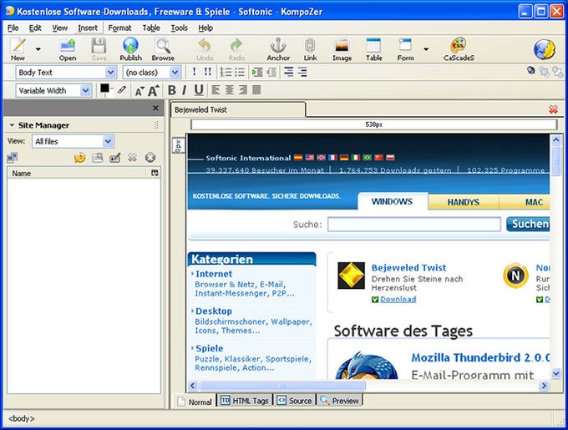
Task: Click the Browse toolbar icon
Action: click(x=163, y=49)
